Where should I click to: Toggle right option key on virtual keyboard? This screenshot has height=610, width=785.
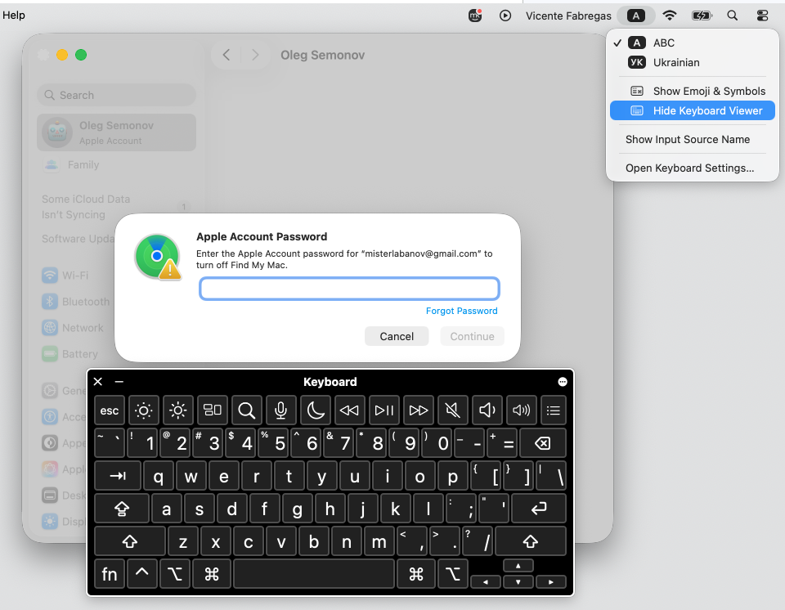pyautogui.click(x=453, y=574)
